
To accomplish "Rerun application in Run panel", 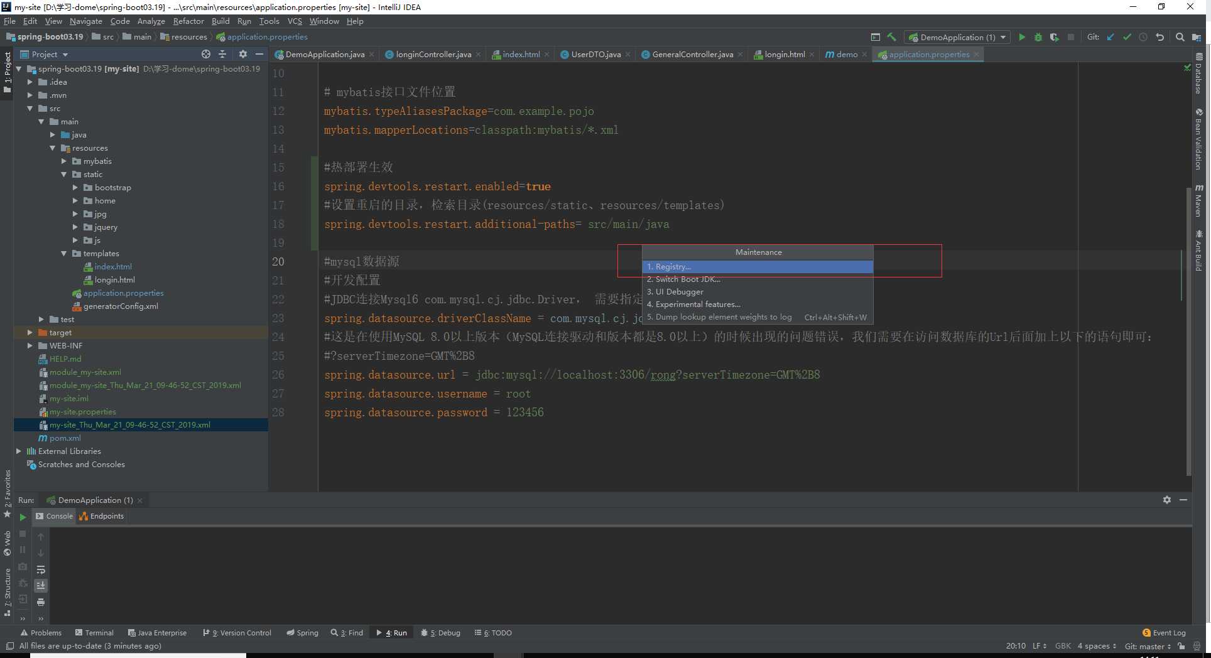I will point(23,517).
